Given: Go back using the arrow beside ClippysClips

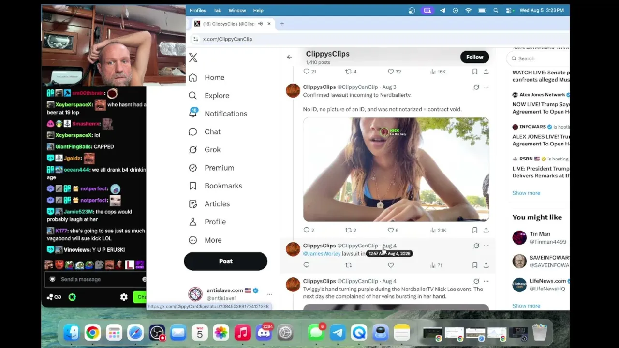Looking at the screenshot, I should coord(289,57).
